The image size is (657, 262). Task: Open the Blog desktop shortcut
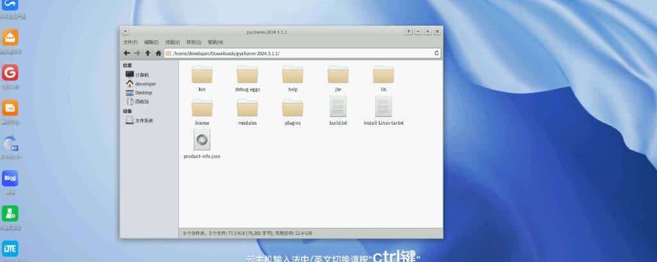(x=10, y=178)
